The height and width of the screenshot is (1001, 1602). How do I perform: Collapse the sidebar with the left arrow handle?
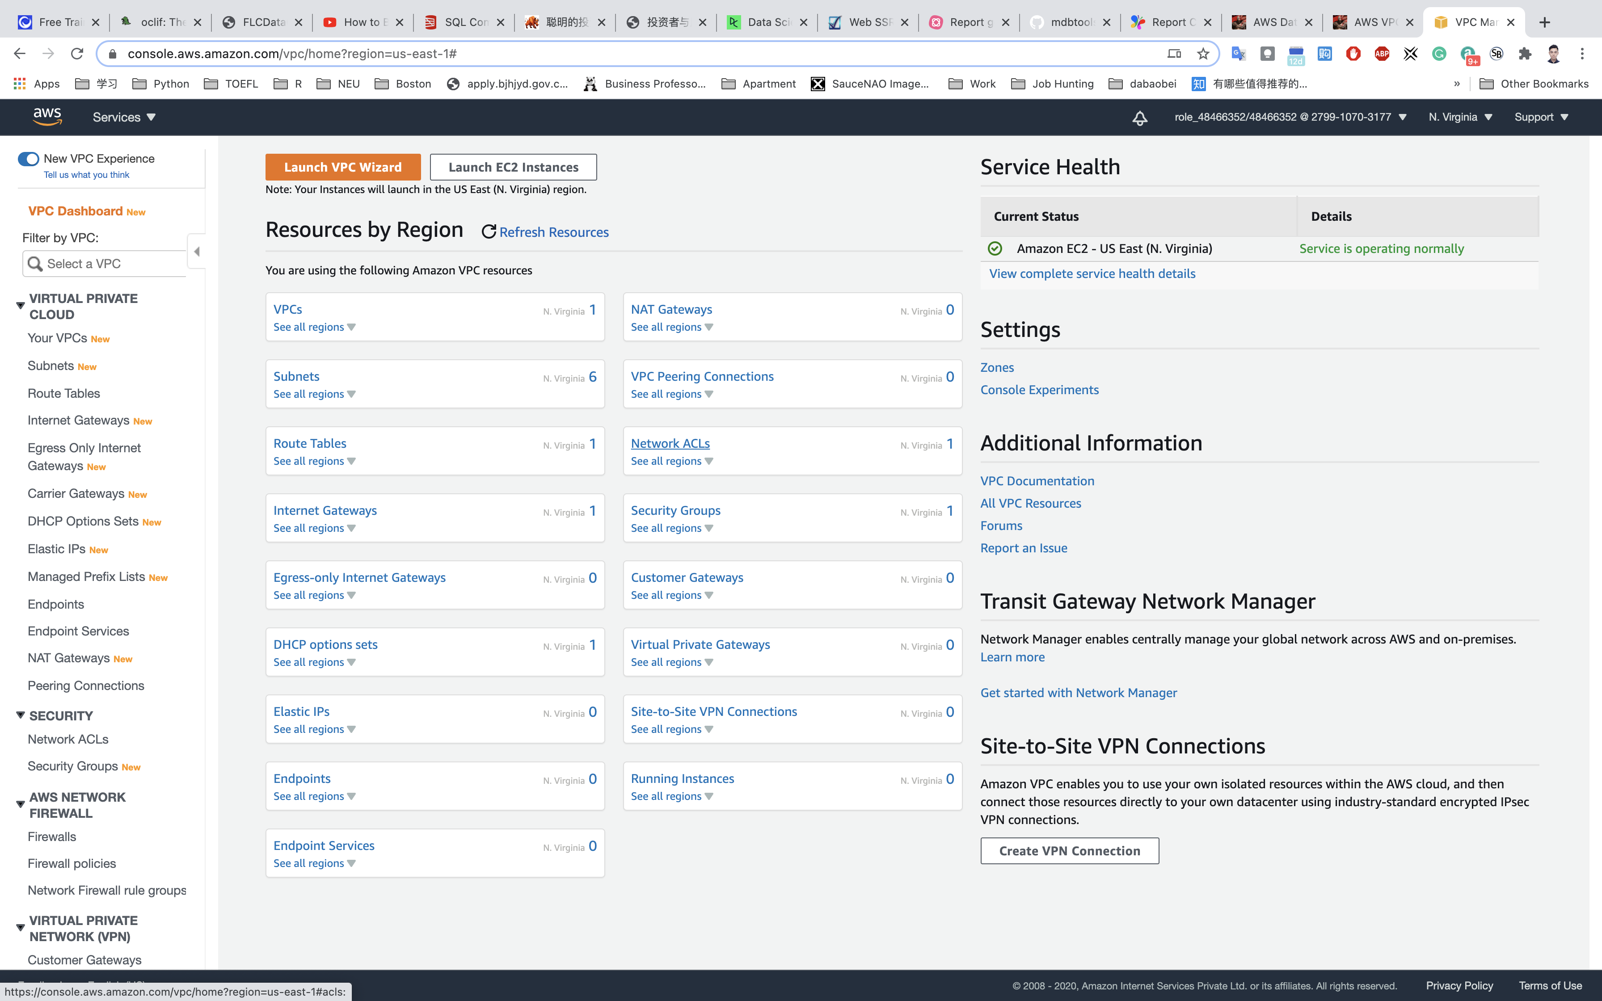point(197,252)
